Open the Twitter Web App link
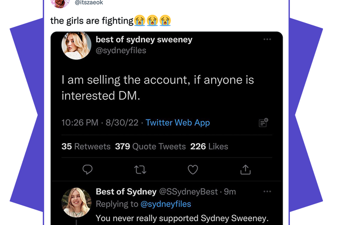The height and width of the screenshot is (225, 339). (178, 123)
